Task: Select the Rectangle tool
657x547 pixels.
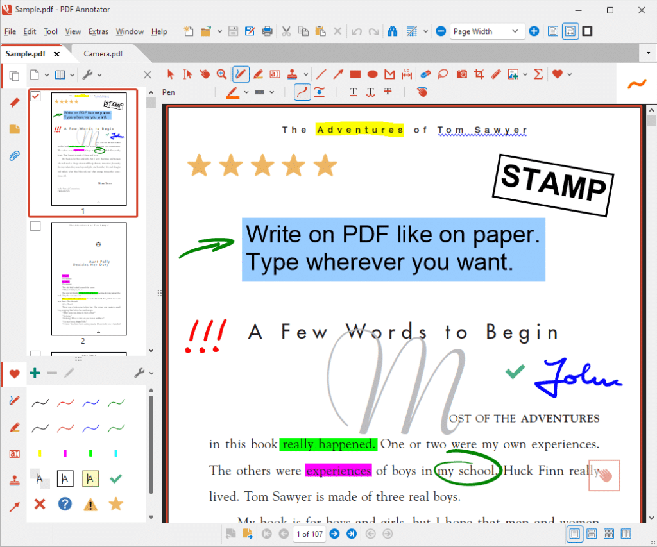Action: click(x=355, y=74)
